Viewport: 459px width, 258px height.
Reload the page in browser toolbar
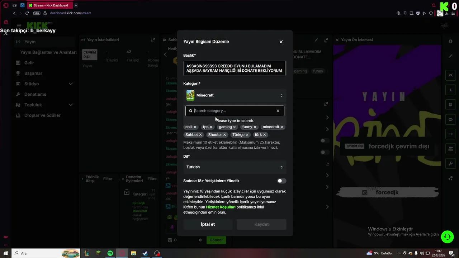(x=27, y=13)
